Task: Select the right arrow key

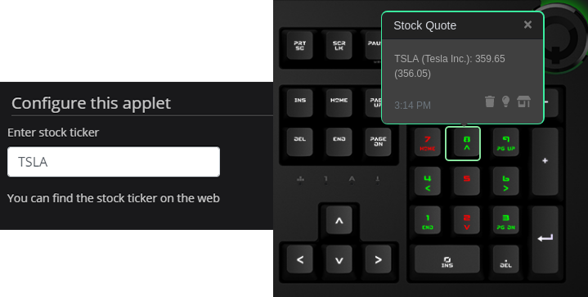Action: [379, 259]
